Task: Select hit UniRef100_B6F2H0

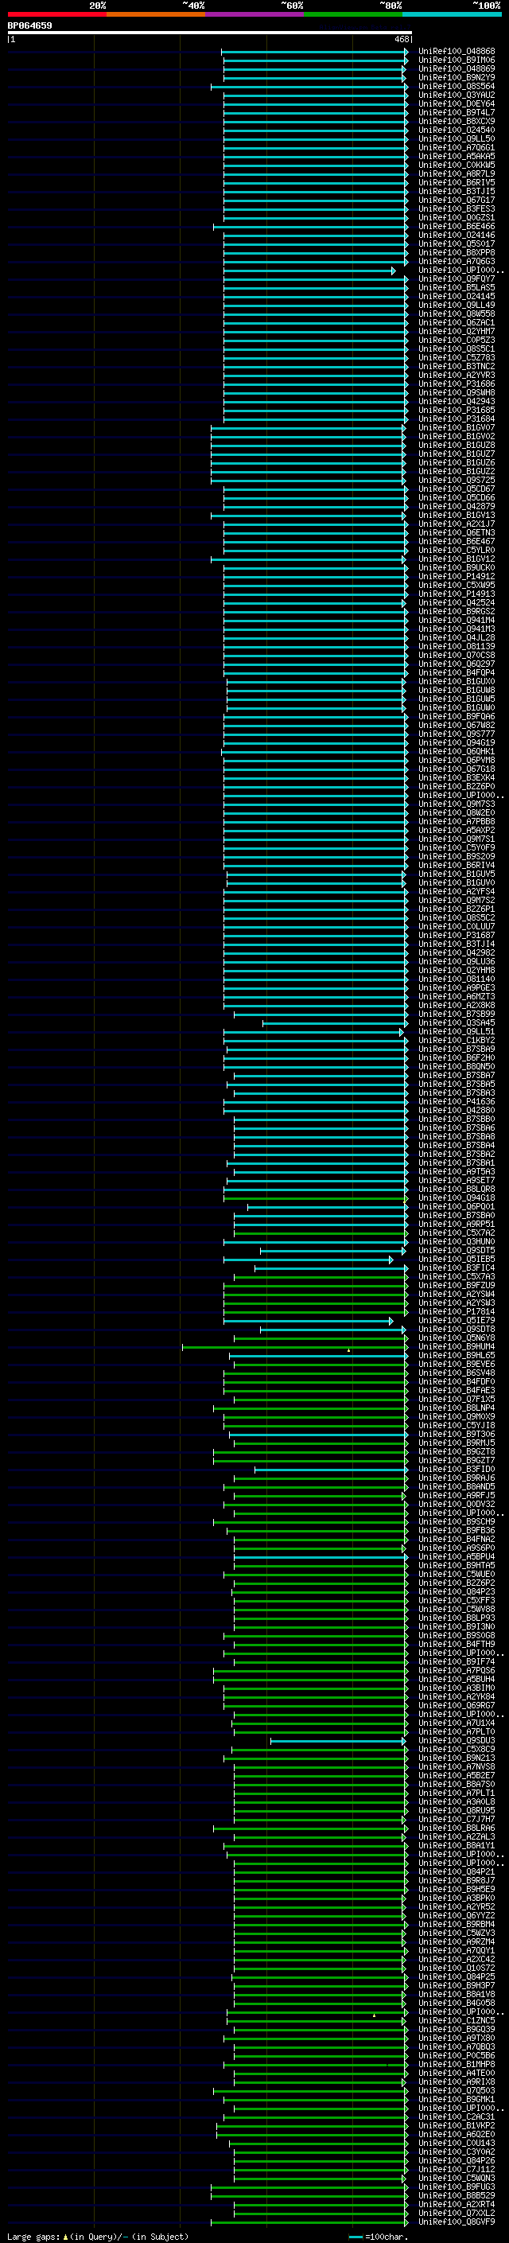Action: 457,1058
